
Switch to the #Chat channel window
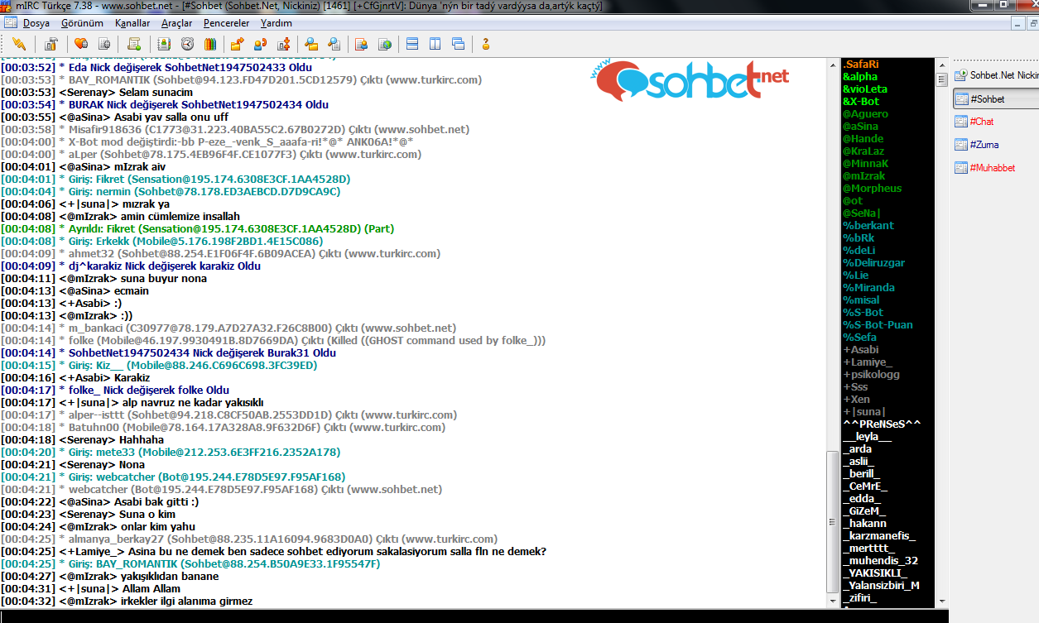pos(981,122)
